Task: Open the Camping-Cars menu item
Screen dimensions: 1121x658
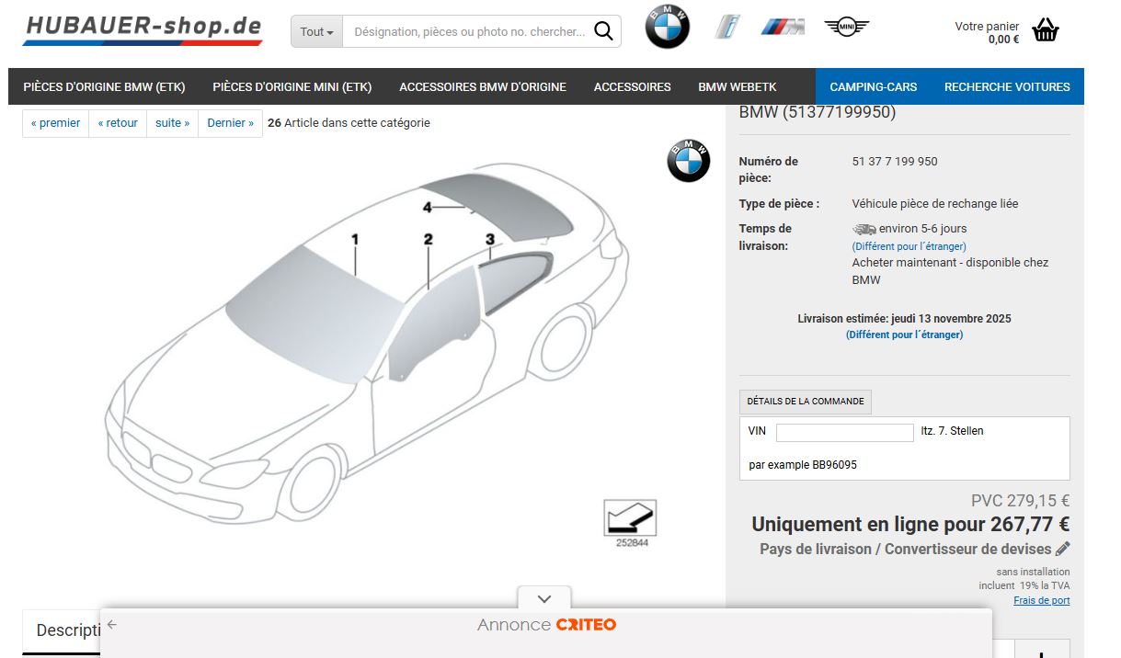Action: coord(873,86)
